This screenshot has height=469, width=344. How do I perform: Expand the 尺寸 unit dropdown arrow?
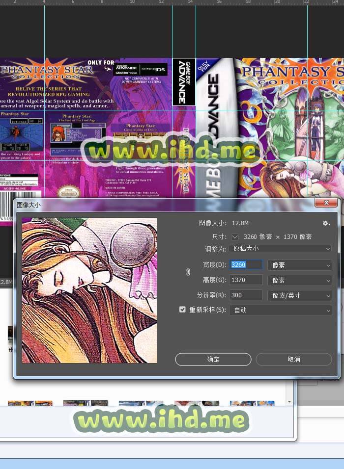click(x=235, y=237)
